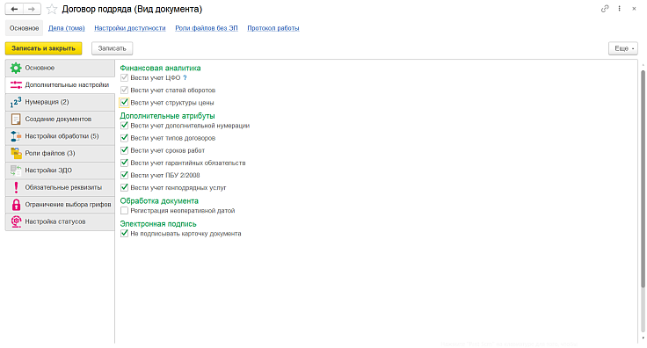Image resolution: width=647 pixels, height=348 pixels.
Task: Close the Договор подряда form
Action: point(634,9)
